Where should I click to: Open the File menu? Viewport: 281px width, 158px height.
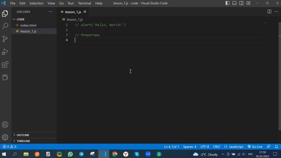point(13,3)
